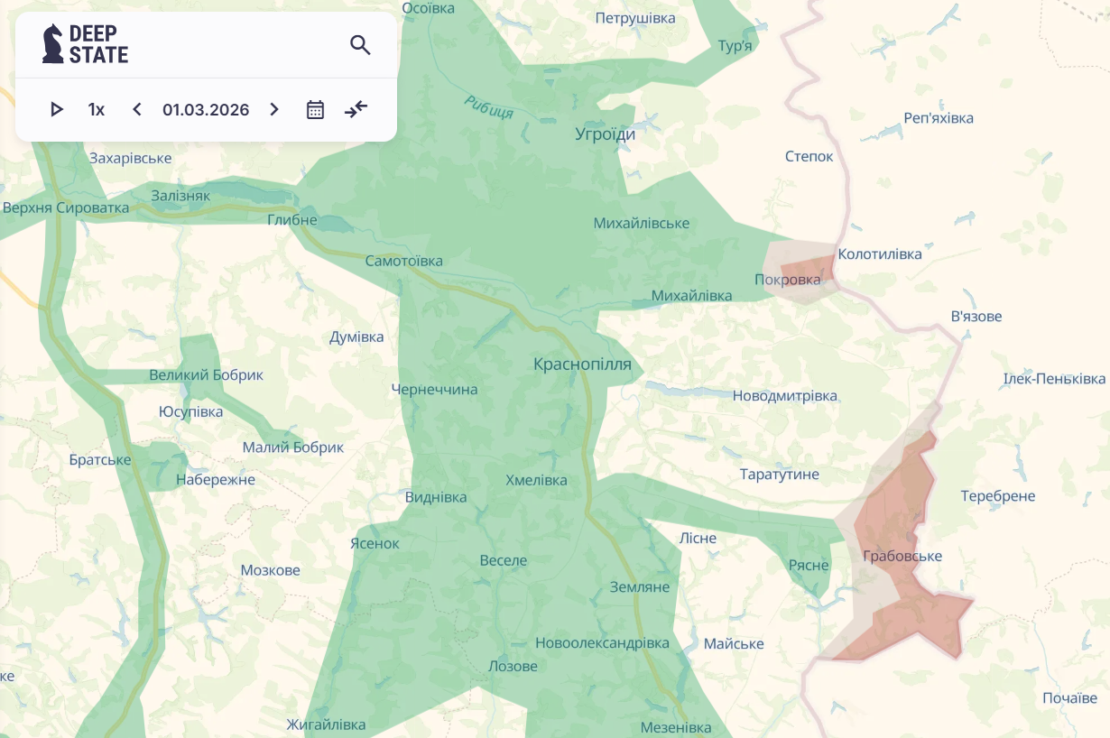1110x738 pixels.
Task: Open the calendar date picker icon
Action: click(315, 110)
